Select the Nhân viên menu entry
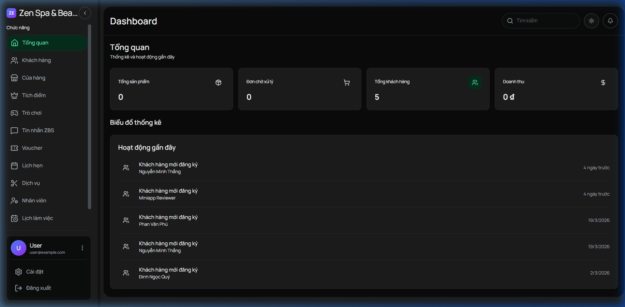This screenshot has width=625, height=307. [34, 200]
